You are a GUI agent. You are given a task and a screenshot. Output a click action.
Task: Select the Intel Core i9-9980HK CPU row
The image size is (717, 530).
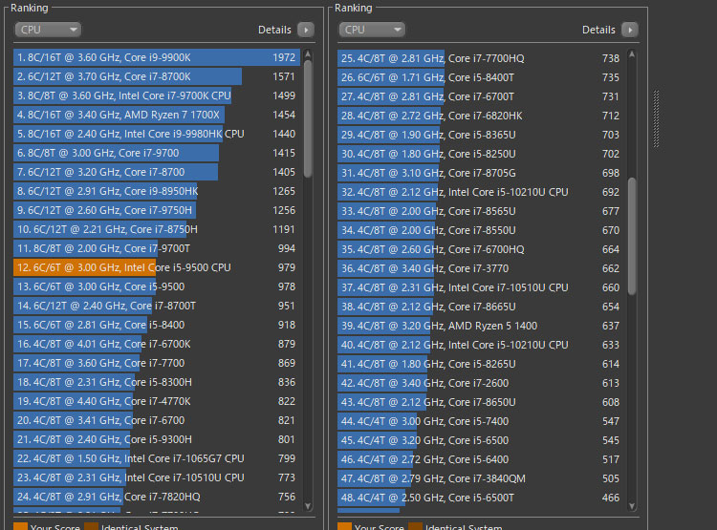(157, 134)
